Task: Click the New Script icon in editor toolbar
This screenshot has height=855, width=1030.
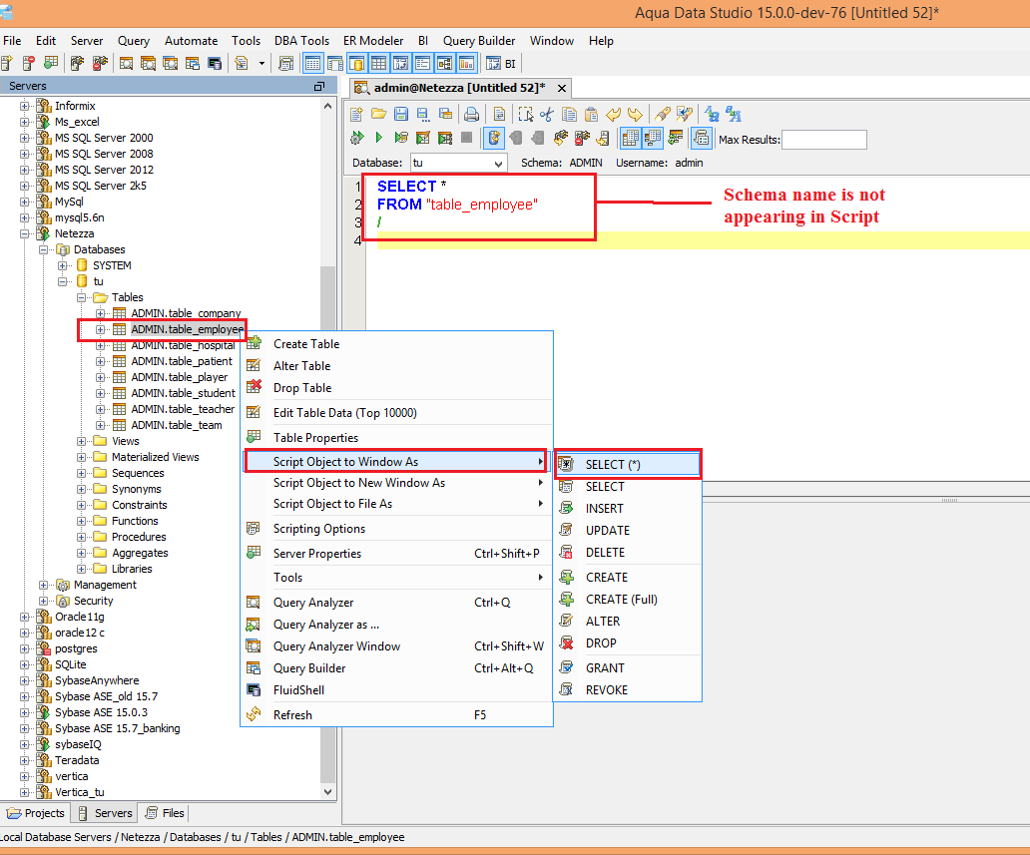Action: [356, 115]
